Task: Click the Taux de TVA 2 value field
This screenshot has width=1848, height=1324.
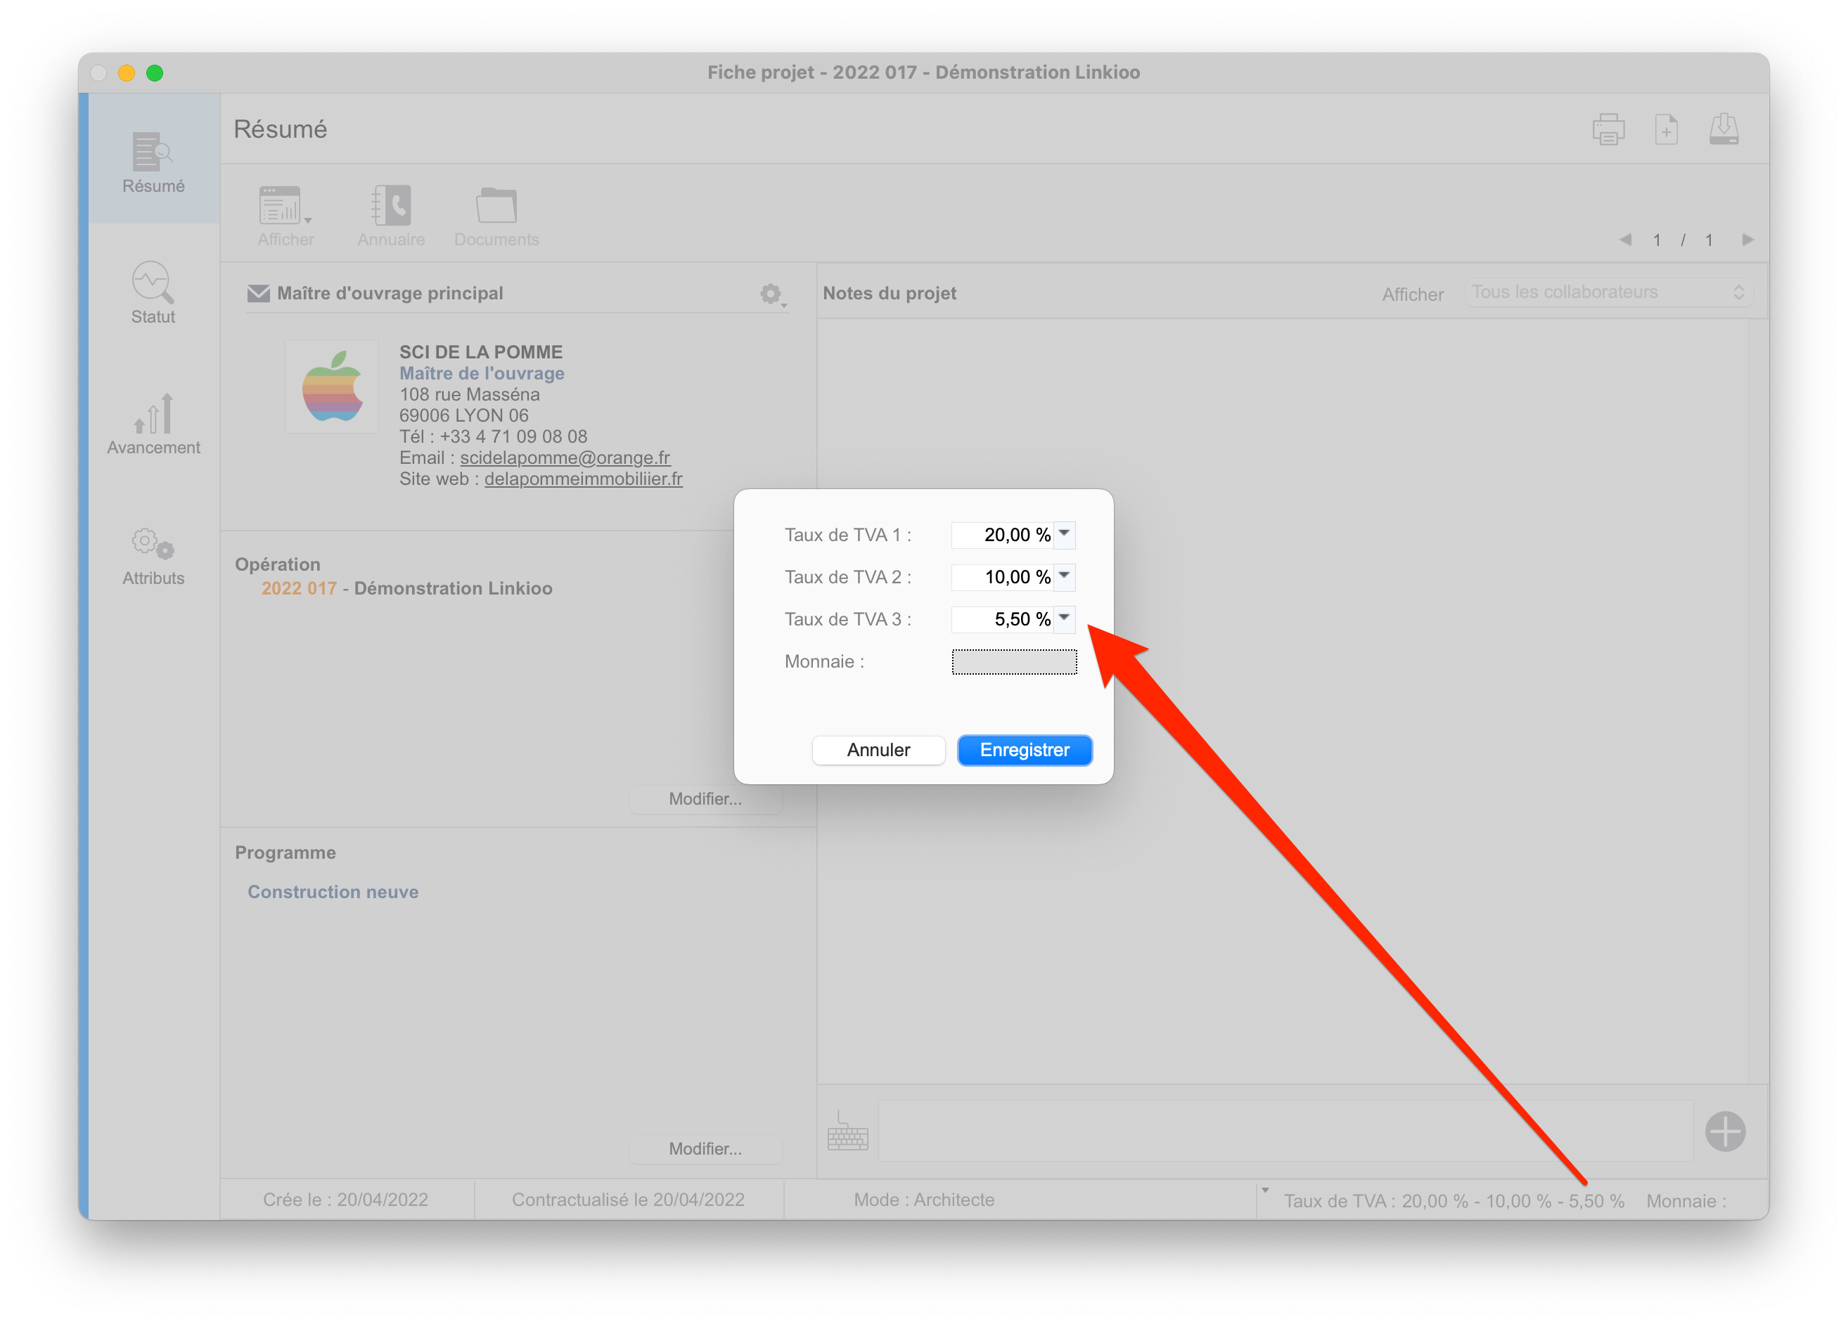Action: point(1002,576)
